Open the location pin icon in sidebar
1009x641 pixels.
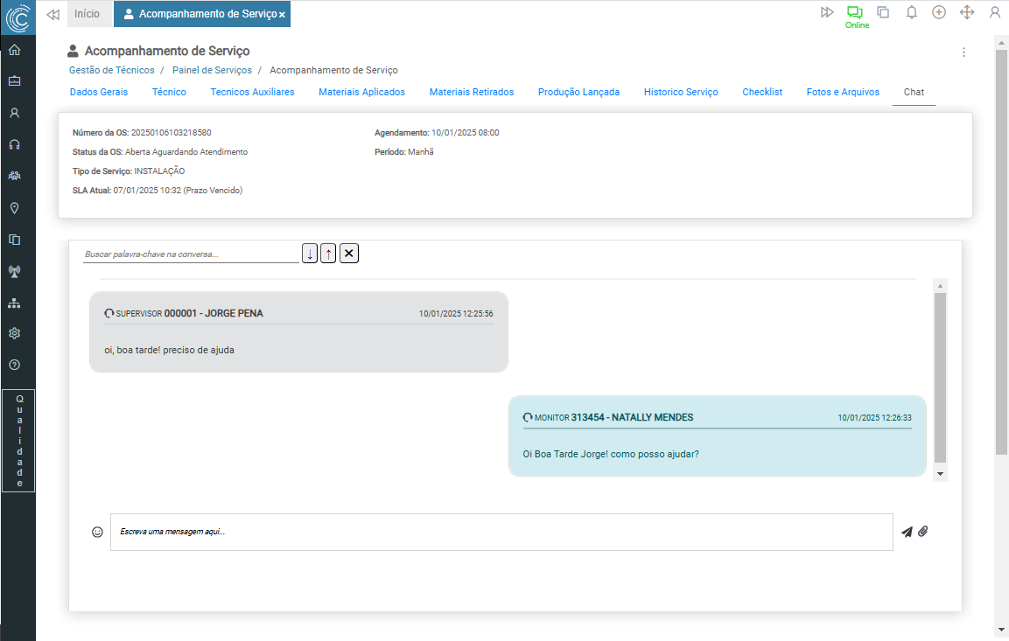(14, 208)
